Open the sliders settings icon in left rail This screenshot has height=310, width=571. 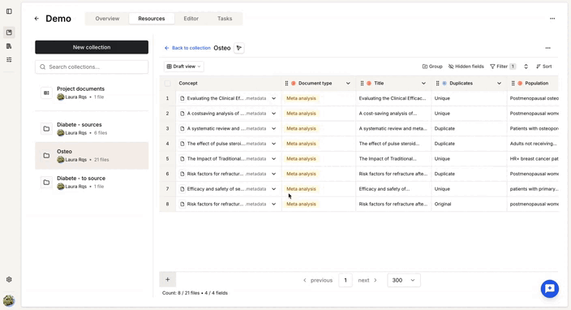[x=9, y=59]
